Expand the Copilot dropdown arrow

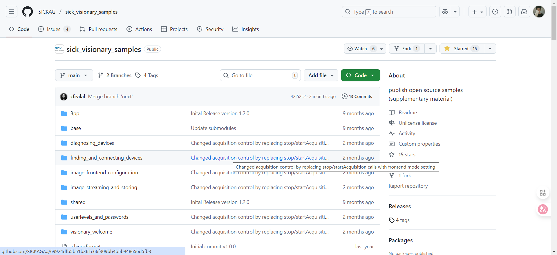click(455, 12)
